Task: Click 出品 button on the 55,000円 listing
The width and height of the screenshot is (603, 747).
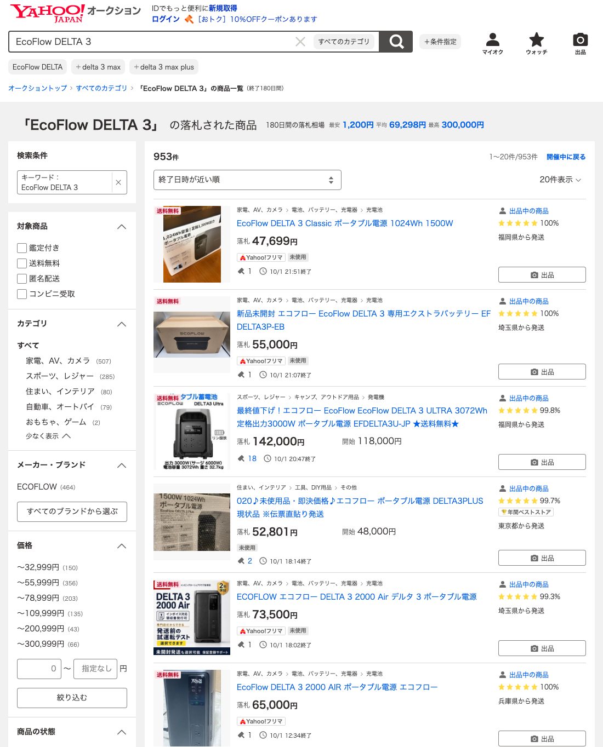Action: pos(542,372)
